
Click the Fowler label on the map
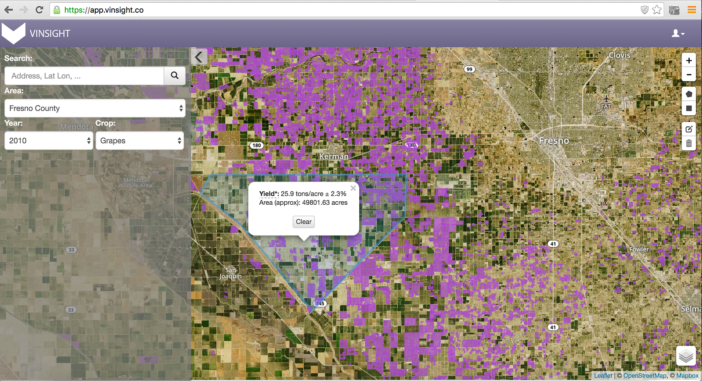tap(639, 249)
